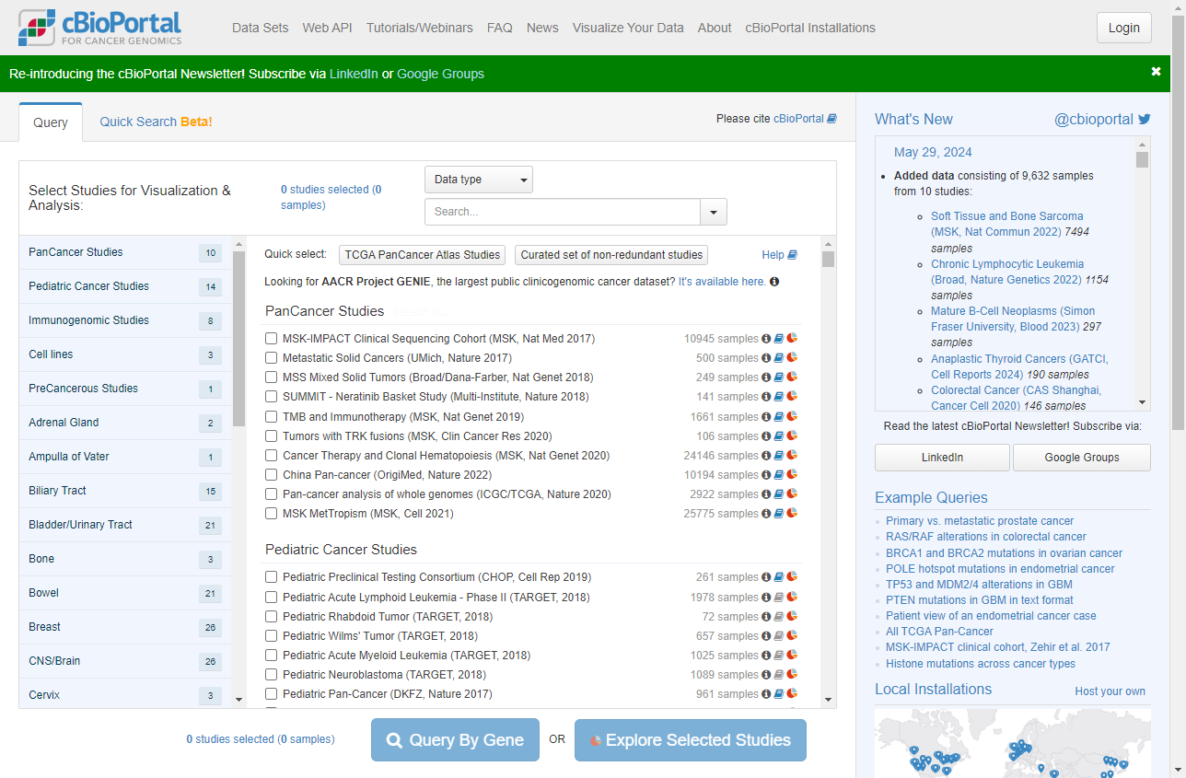Open info icon for Pediatric Preclinical Testing Consortium
This screenshot has width=1186, height=778.
tap(766, 577)
